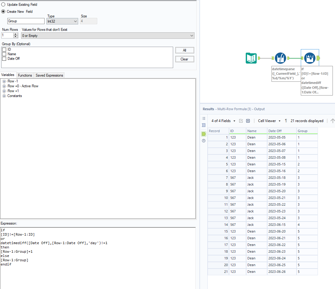Open results panel help via question mark icon
Image resolution: width=335 pixels, height=289 pixels.
click(x=204, y=141)
